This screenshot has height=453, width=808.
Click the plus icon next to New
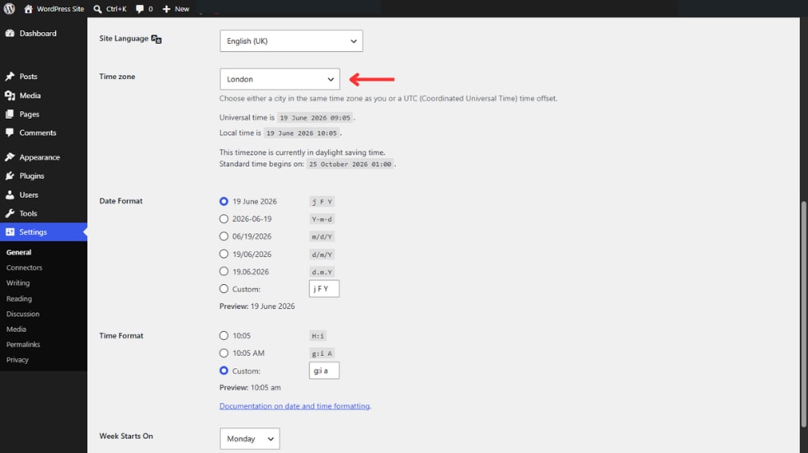[167, 9]
